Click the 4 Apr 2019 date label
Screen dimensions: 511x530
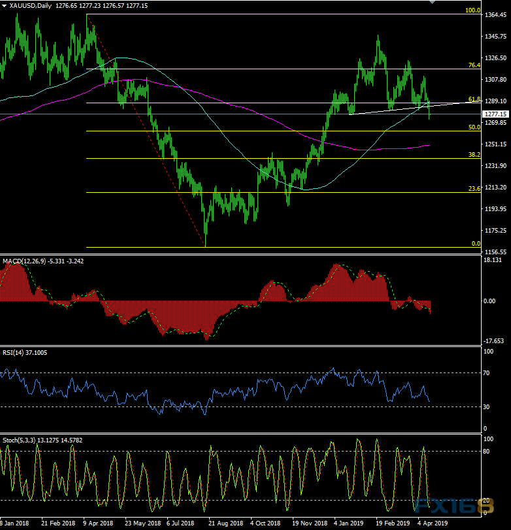pyautogui.click(x=433, y=523)
